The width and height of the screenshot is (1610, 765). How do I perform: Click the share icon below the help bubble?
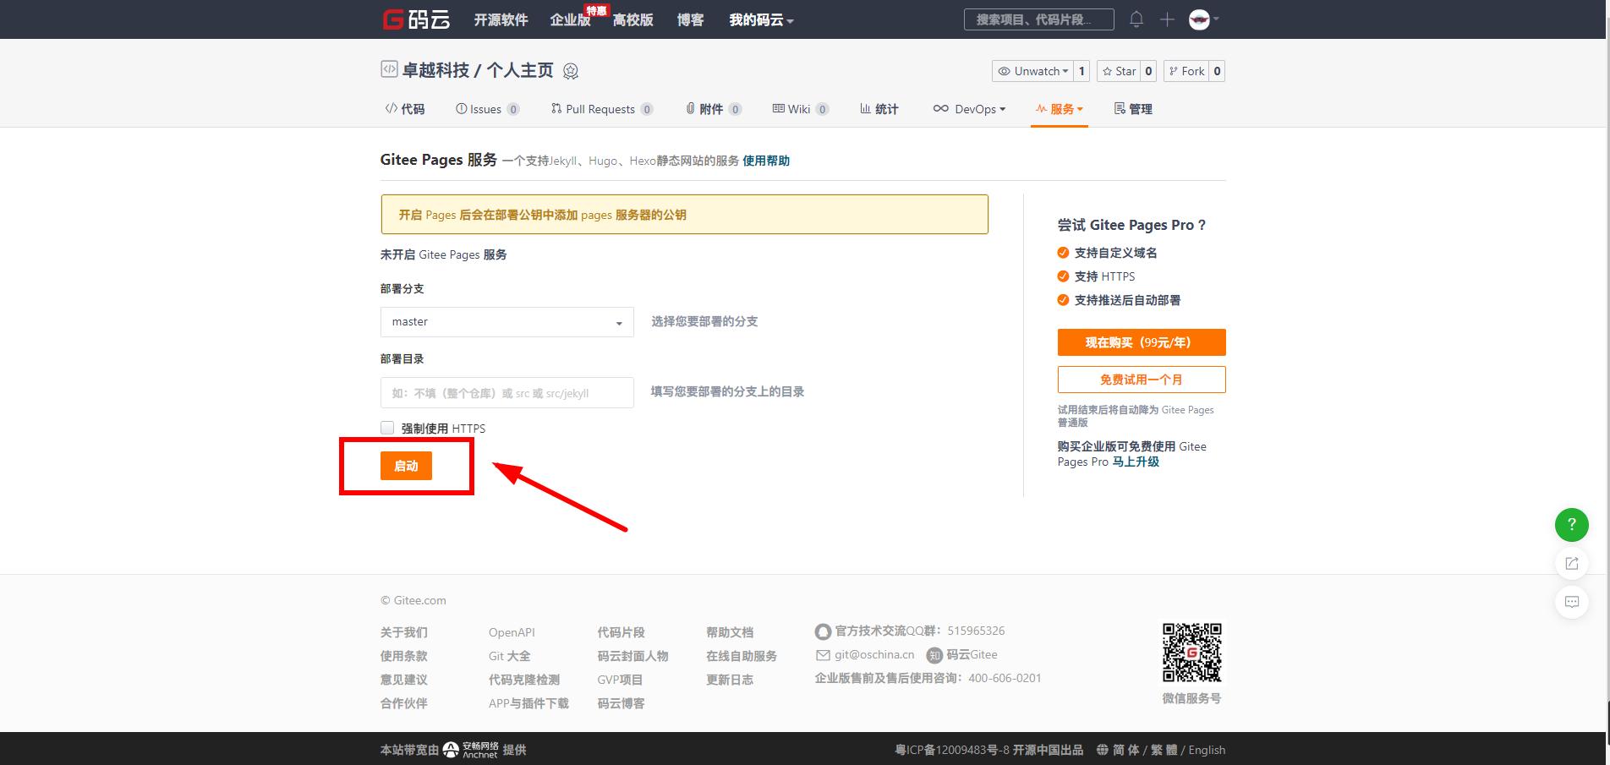(1571, 564)
